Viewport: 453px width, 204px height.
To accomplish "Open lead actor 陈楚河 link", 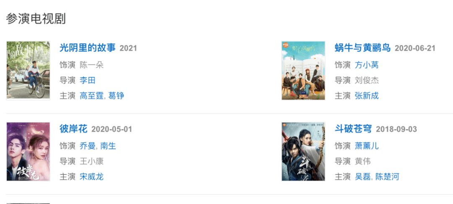I will coord(387,176).
